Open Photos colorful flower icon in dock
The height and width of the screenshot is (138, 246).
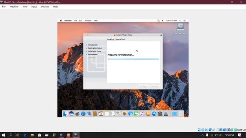(125, 114)
